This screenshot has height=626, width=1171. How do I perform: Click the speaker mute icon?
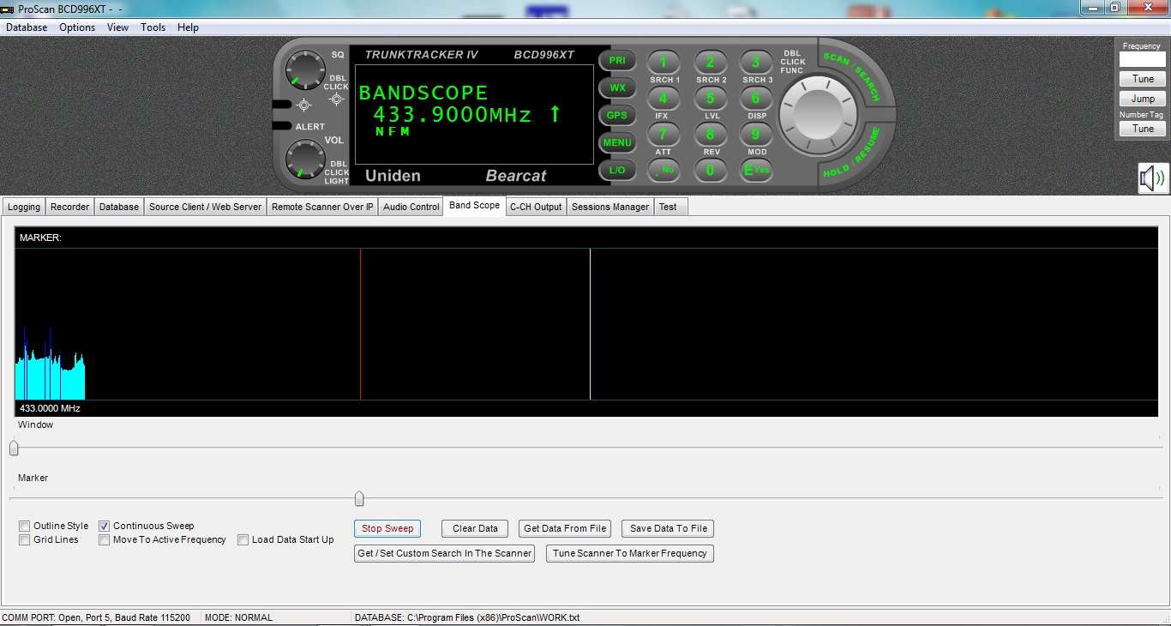[1153, 178]
